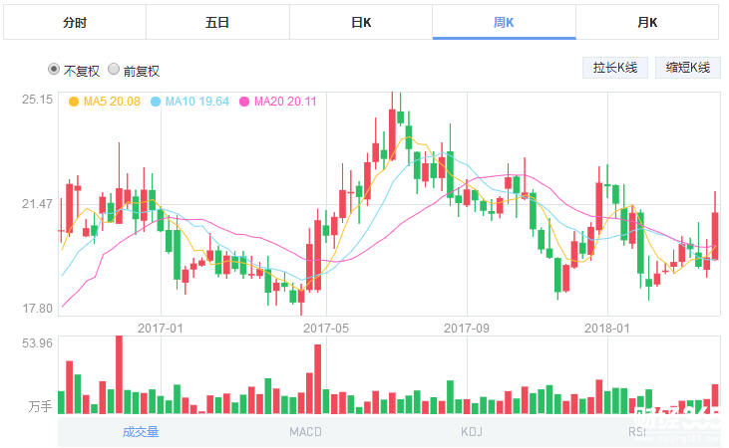Screen dimensions: 729x448
Task: Click the last red candlestick on chart
Action: tap(715, 234)
